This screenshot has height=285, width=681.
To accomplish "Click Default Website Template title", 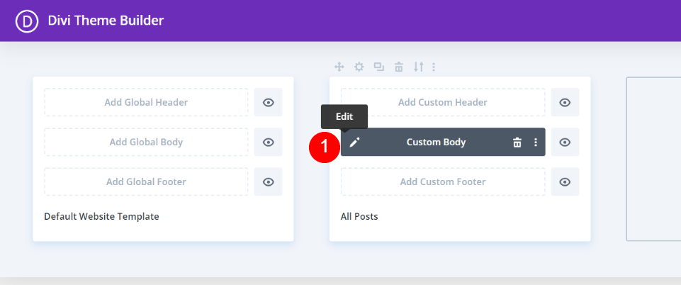I will pyautogui.click(x=101, y=216).
